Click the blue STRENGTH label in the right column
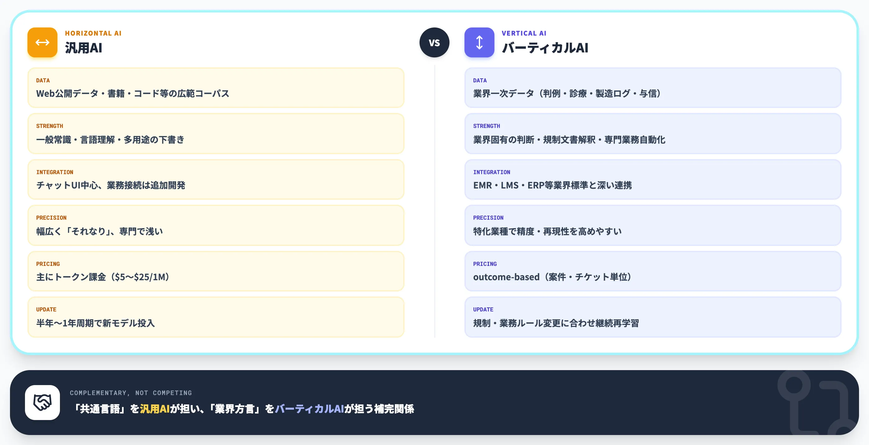869x445 pixels. (x=486, y=126)
